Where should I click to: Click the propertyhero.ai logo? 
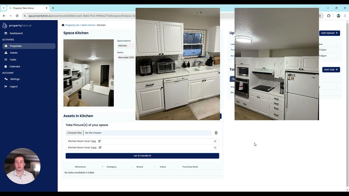pos(17,25)
